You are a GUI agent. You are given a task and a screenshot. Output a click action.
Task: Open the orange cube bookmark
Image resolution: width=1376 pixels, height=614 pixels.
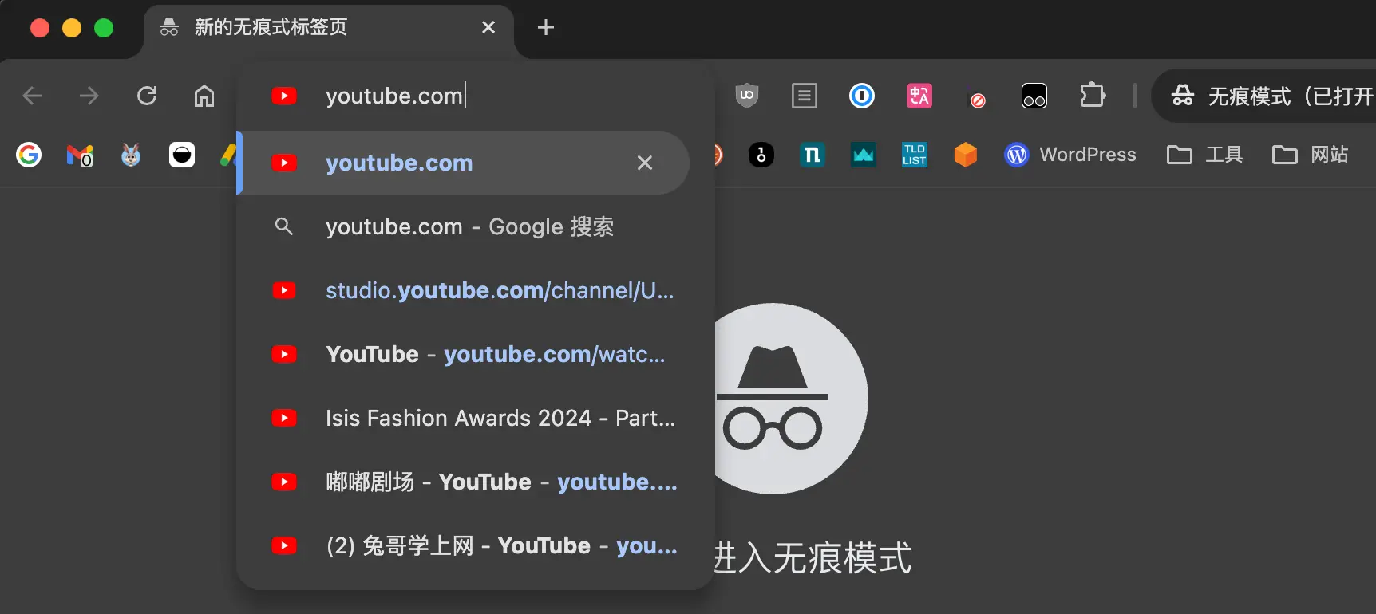(966, 155)
